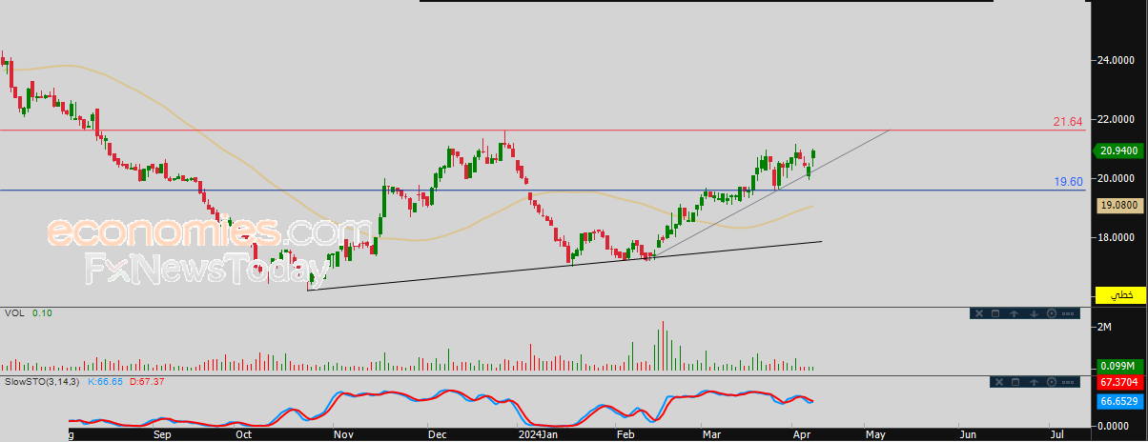Click the 66.6529 stochastic K tag
This screenshot has height=442, width=1148.
[1120, 403]
